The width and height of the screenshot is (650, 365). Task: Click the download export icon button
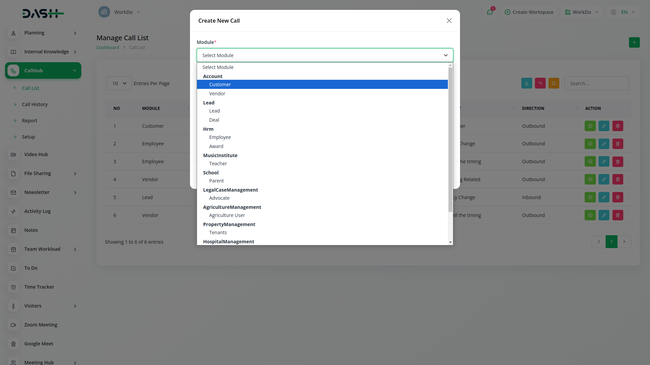pyautogui.click(x=526, y=83)
